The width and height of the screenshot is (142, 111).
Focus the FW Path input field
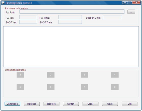tap(72, 11)
